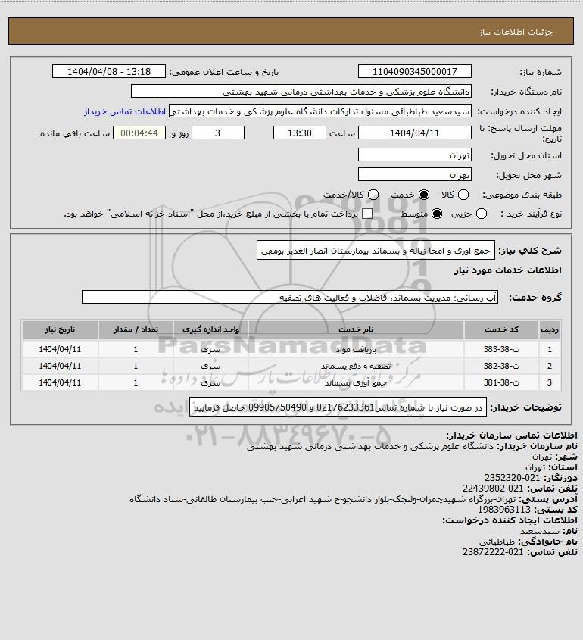Click the service group field آب رسانی؛ مدیریت پسماند

[x=290, y=297]
